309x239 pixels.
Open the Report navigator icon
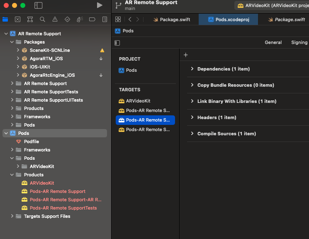point(105,20)
